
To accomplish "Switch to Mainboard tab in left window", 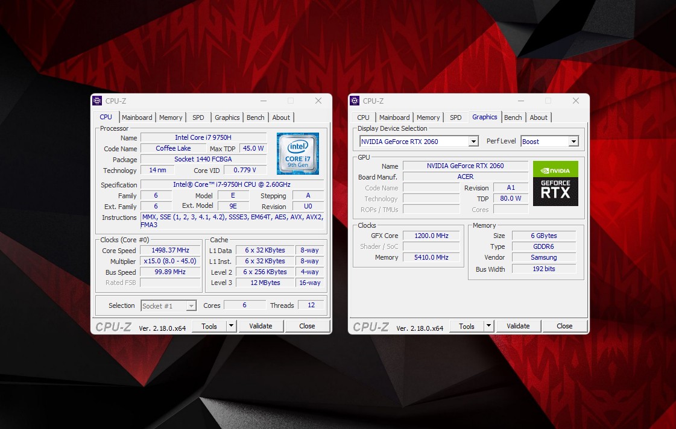I will (137, 117).
